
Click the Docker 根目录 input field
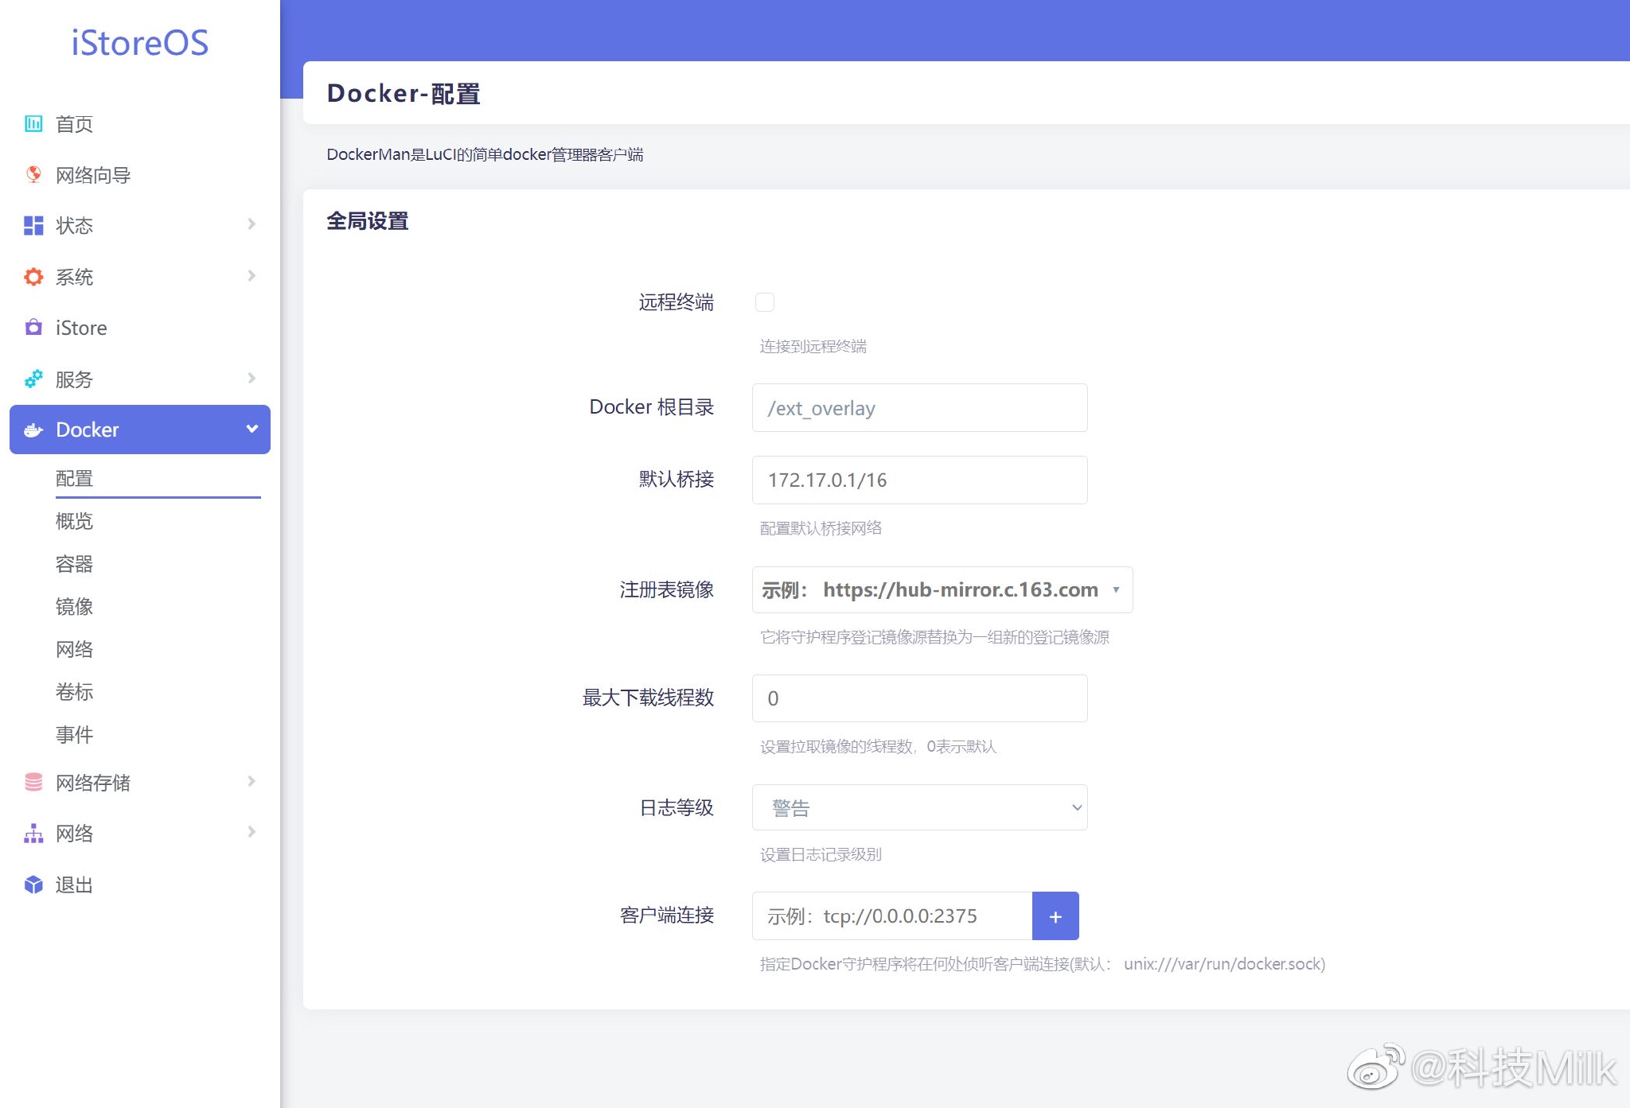point(919,407)
